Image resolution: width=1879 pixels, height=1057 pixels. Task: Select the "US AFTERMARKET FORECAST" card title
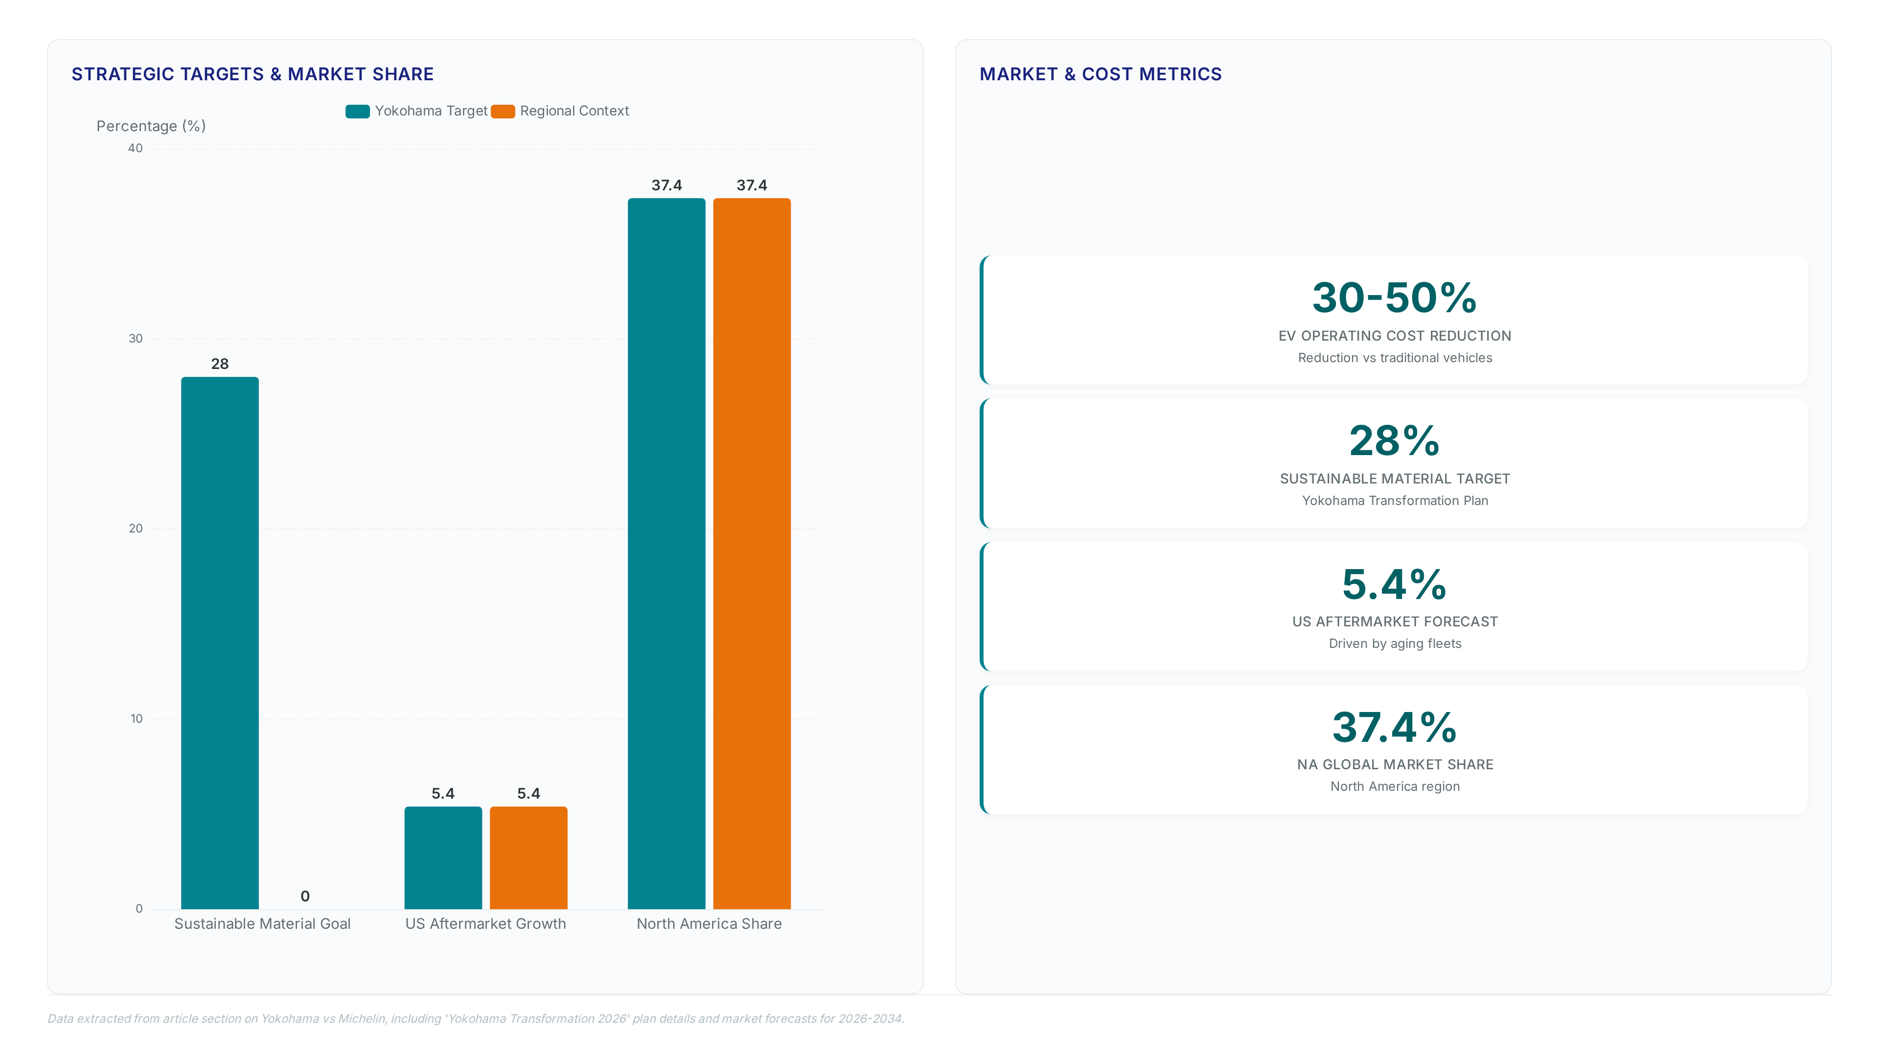[1395, 622]
